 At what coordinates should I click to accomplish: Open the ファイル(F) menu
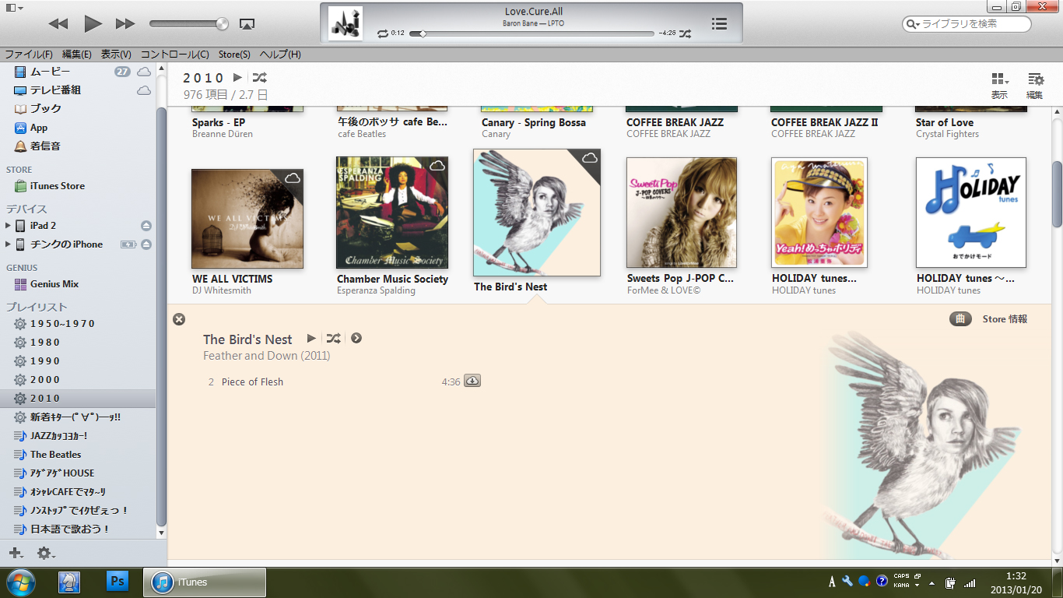pos(29,55)
